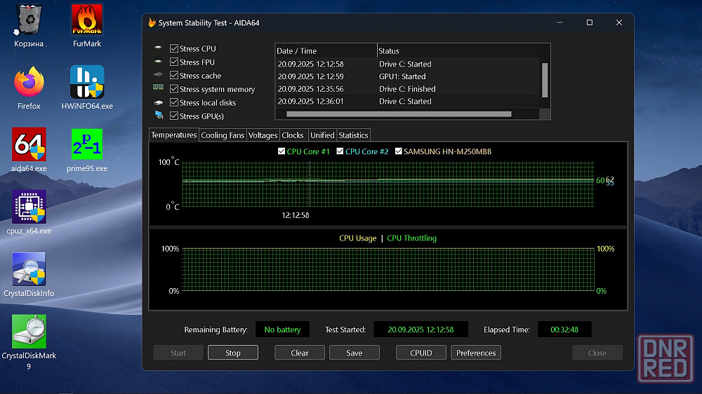Switch to the Cooling Fans tab

click(x=223, y=135)
